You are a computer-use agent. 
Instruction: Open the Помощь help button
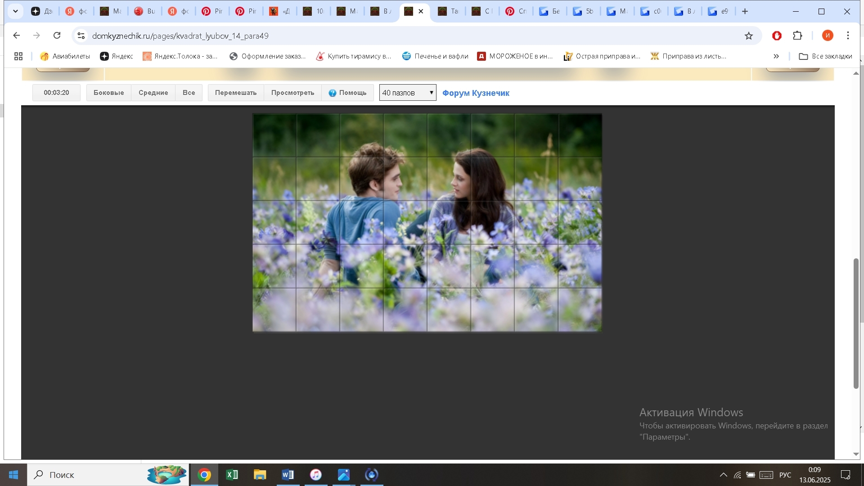347,93
